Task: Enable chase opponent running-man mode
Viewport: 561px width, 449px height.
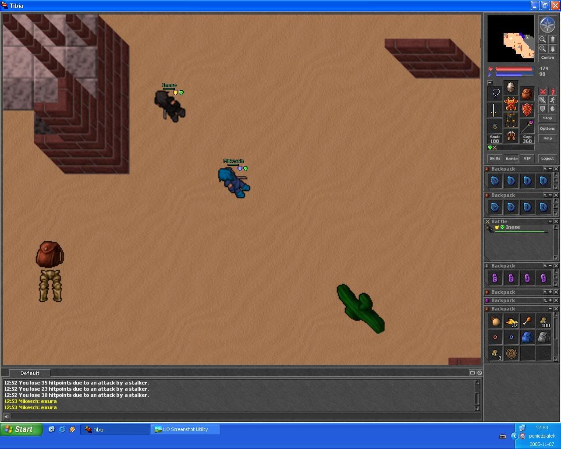Action: (x=553, y=100)
